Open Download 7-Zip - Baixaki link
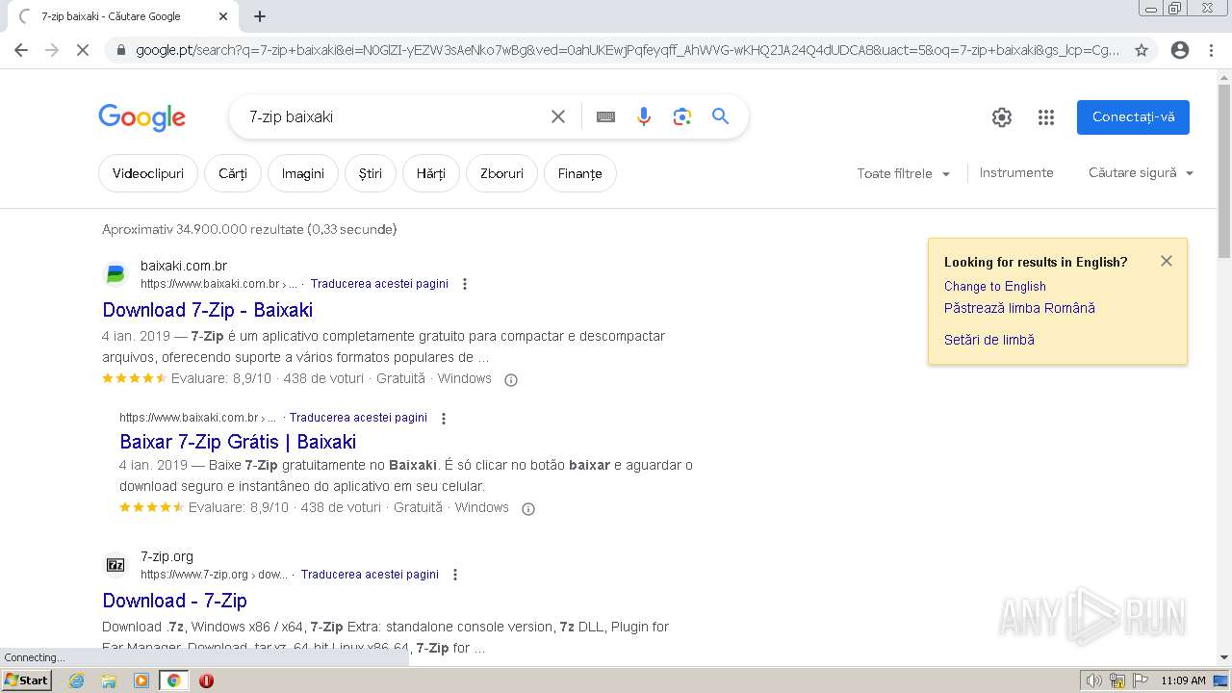Viewport: 1232px width, 693px height. click(x=208, y=310)
